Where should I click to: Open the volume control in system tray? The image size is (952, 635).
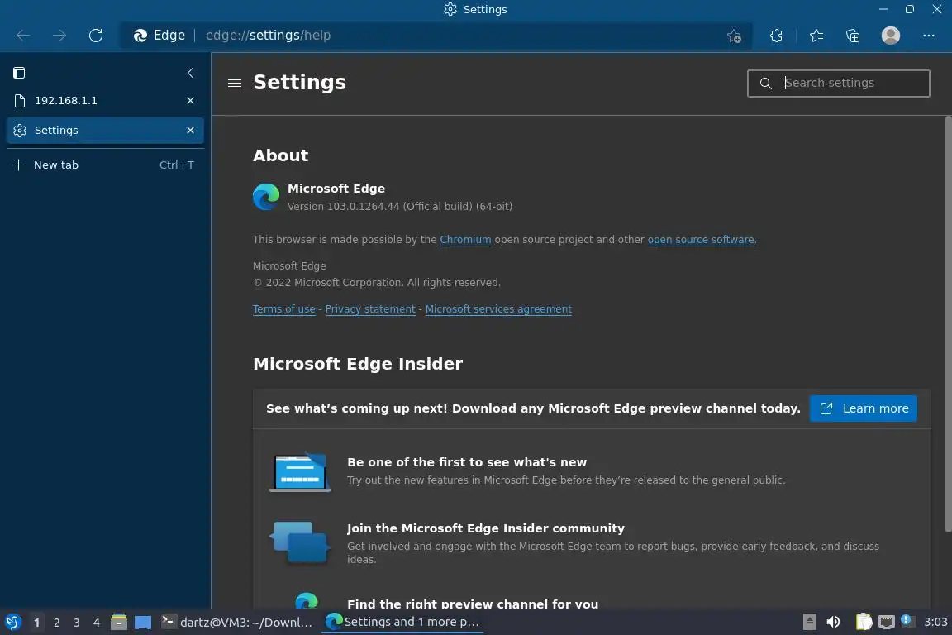click(x=833, y=622)
